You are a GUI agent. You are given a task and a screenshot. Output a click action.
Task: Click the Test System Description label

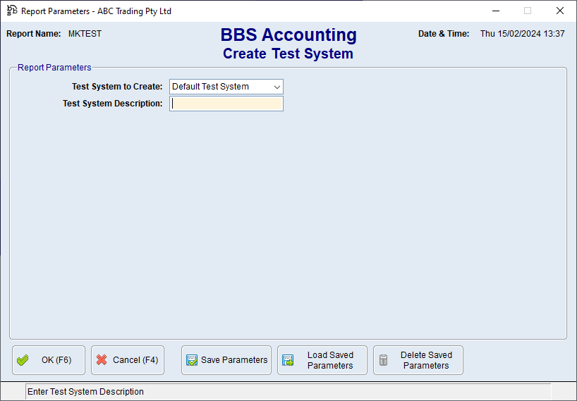point(112,104)
